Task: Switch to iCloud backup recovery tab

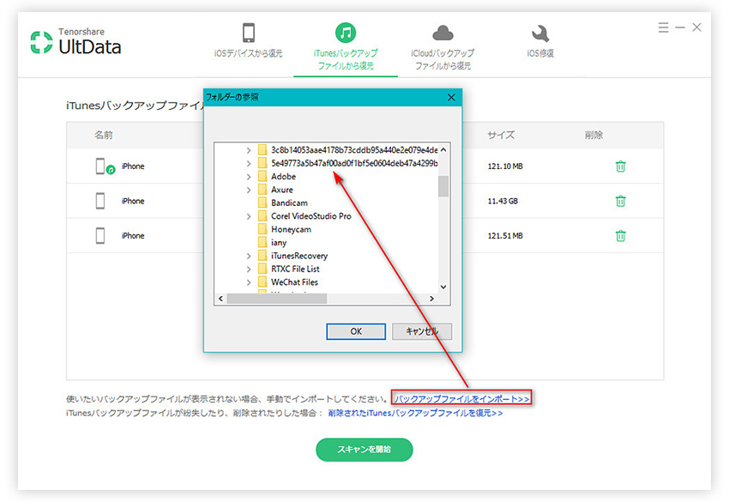Action: point(443,47)
